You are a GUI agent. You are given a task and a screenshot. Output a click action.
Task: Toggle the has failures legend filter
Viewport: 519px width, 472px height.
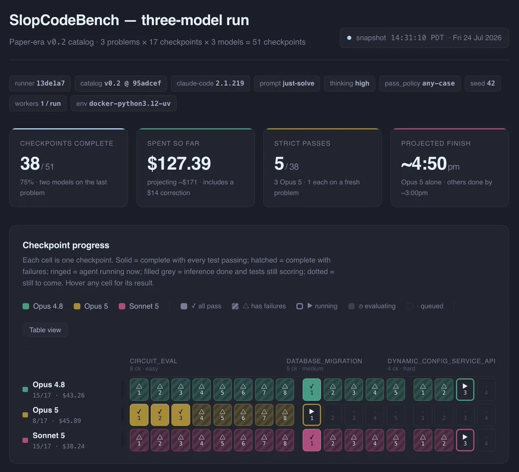point(259,306)
